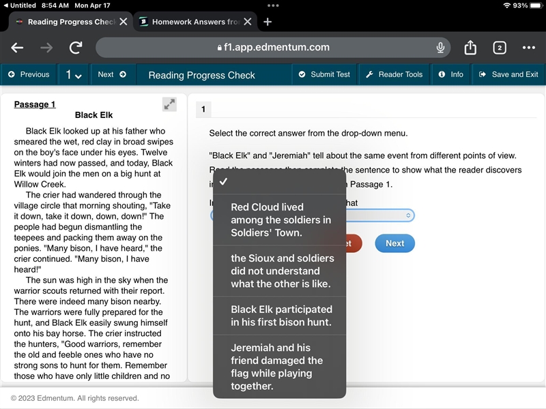Open a new tab with plus icon

tap(268, 22)
